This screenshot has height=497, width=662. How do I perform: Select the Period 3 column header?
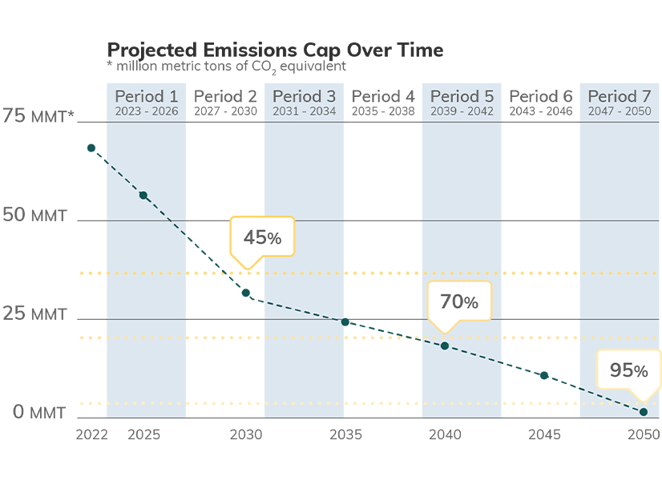click(x=304, y=103)
